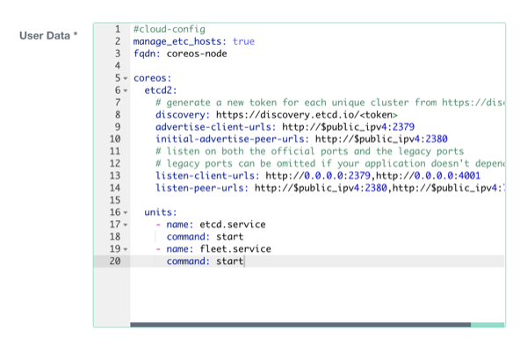Click the User Data field label
The height and width of the screenshot is (344, 527).
click(48, 36)
